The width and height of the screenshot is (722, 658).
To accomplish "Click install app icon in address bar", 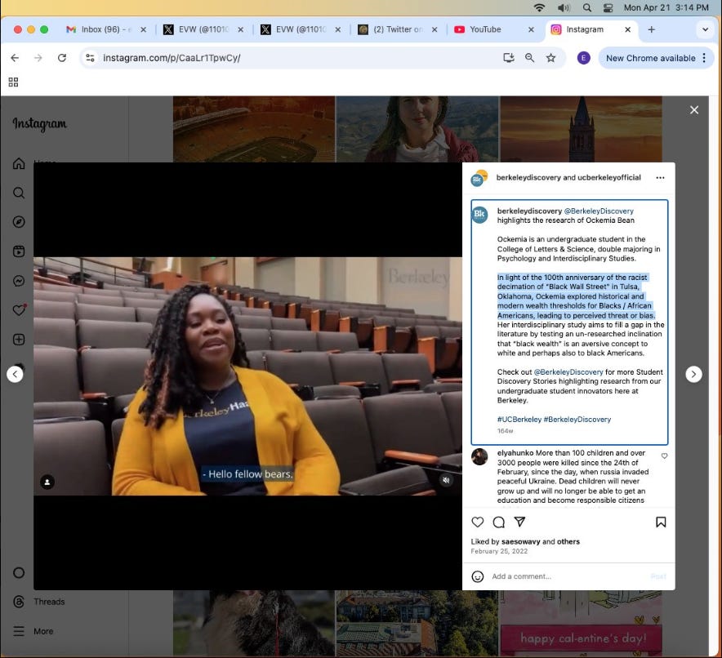I will tap(508, 58).
